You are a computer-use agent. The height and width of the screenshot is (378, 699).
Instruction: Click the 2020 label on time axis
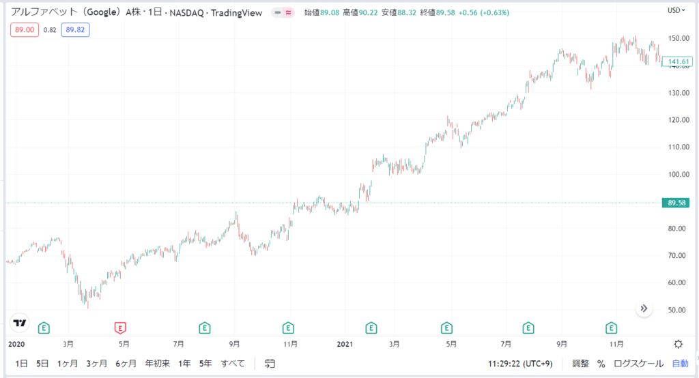point(16,344)
